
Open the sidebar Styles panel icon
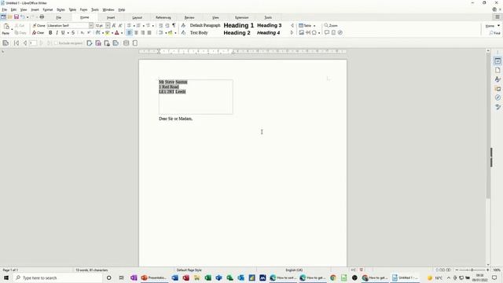497,79
